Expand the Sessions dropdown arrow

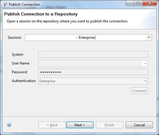(x=149, y=38)
